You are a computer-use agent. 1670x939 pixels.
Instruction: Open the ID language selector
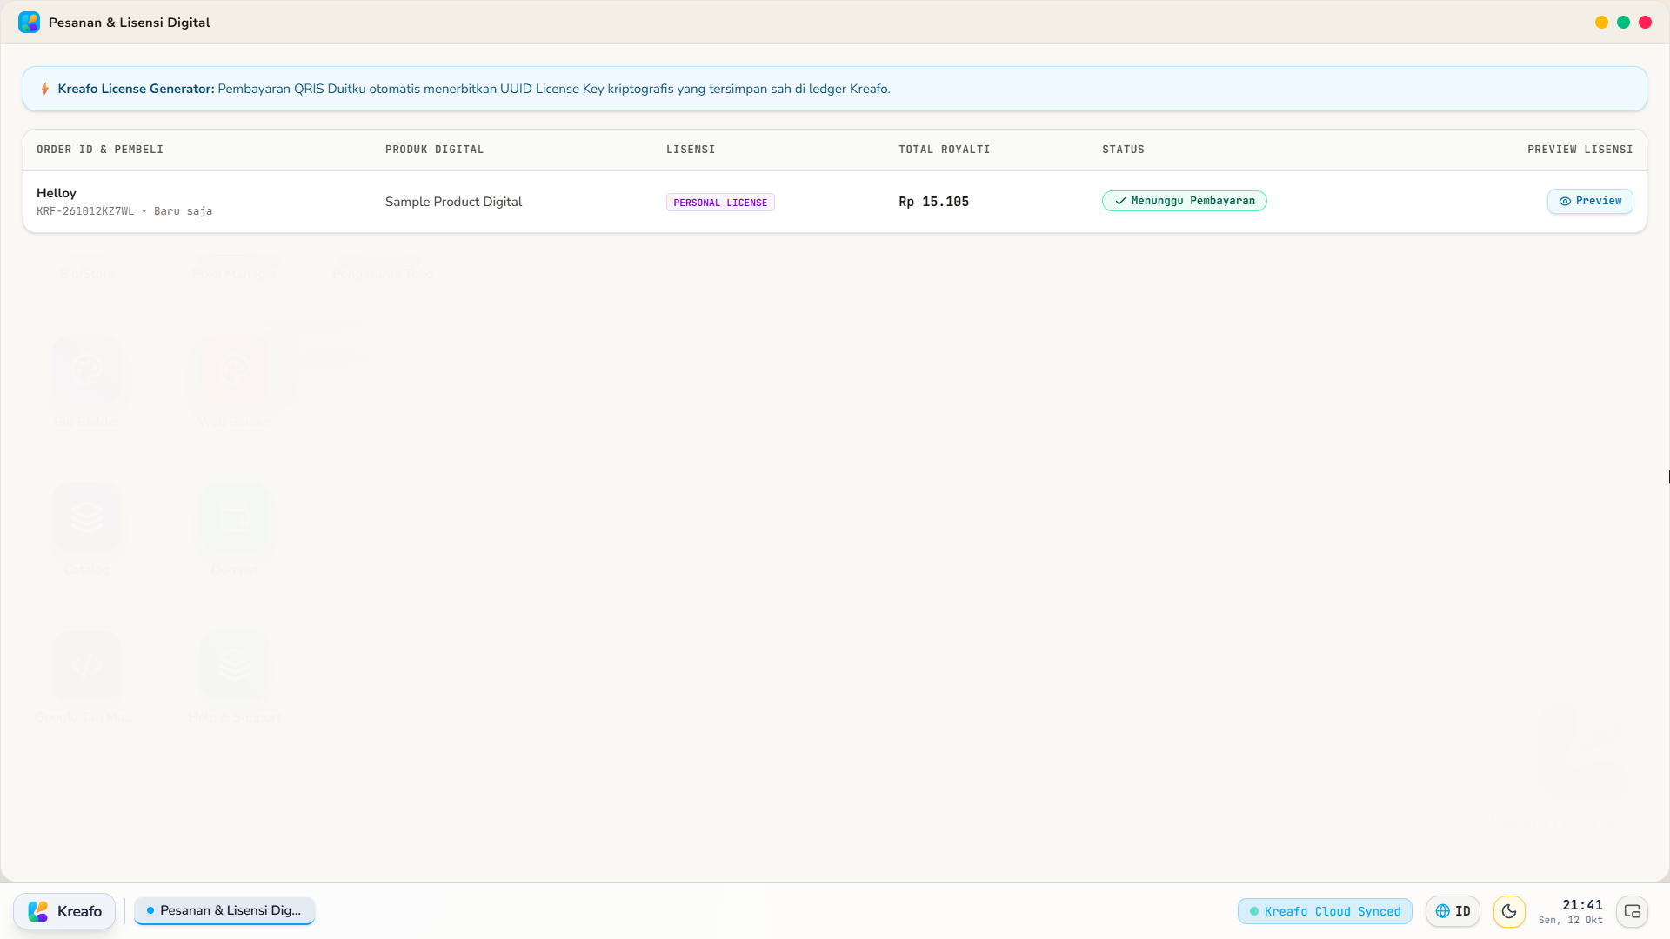(x=1453, y=911)
